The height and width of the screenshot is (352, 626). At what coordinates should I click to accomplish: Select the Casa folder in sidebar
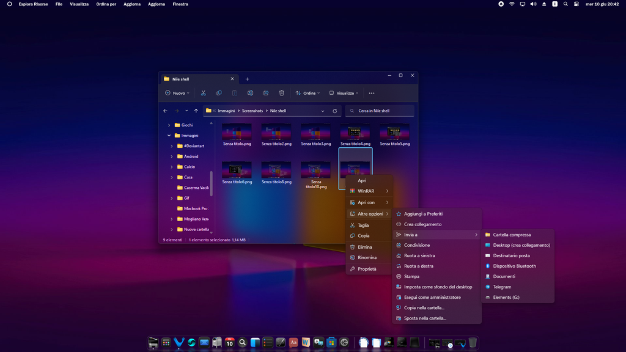(185, 177)
